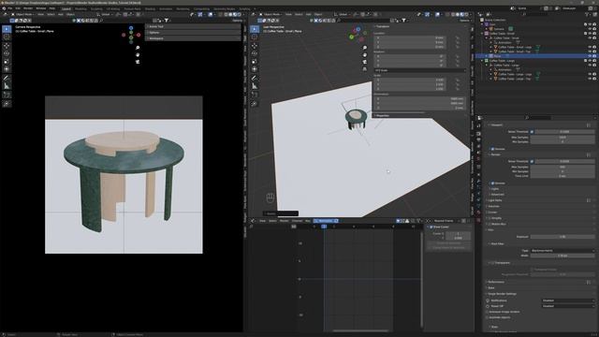Open Object Mode dropdown in Camera Perspective viewport
The width and height of the screenshot is (599, 337).
(22, 15)
